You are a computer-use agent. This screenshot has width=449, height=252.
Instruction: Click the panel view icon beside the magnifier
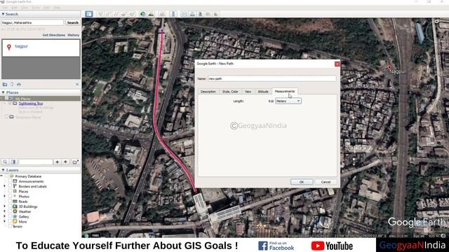13,162
